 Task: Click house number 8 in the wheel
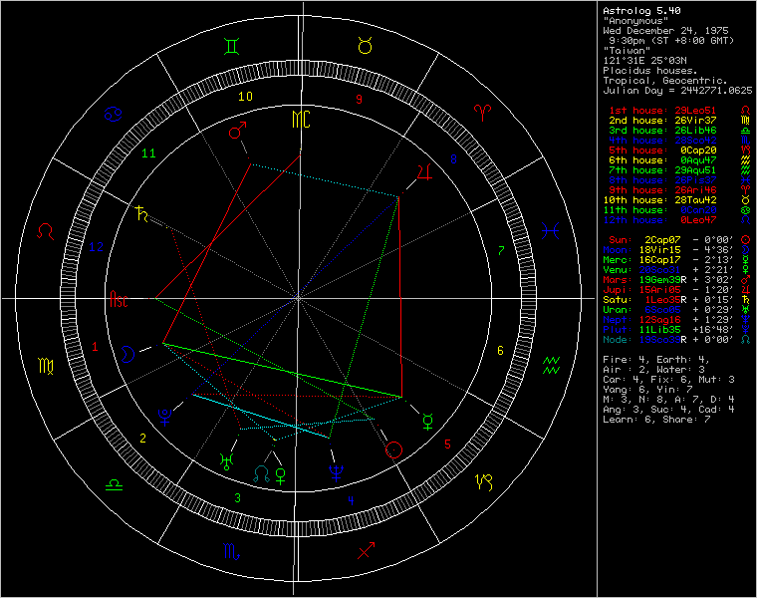pyautogui.click(x=453, y=158)
